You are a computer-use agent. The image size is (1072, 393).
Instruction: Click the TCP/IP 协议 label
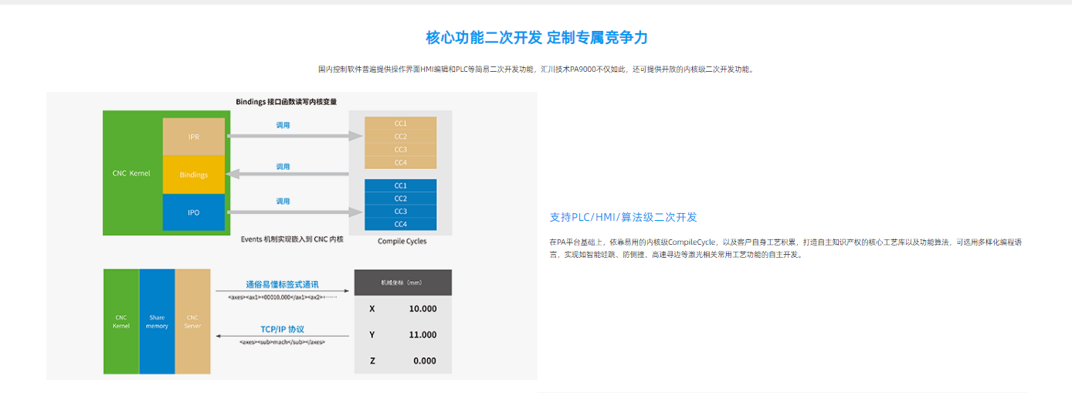(282, 328)
